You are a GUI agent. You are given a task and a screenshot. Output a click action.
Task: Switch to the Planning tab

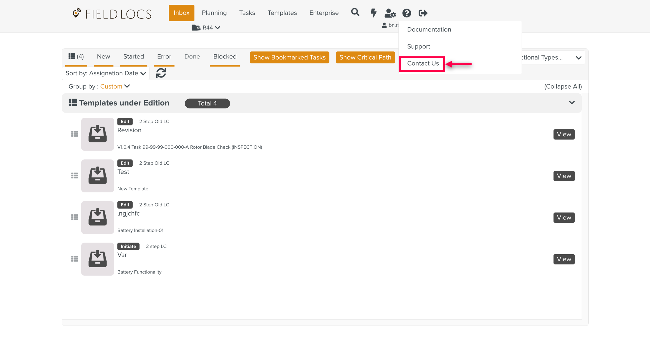214,13
